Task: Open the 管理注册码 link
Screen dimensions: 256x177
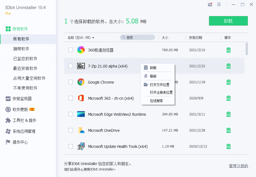Action: tap(238, 166)
